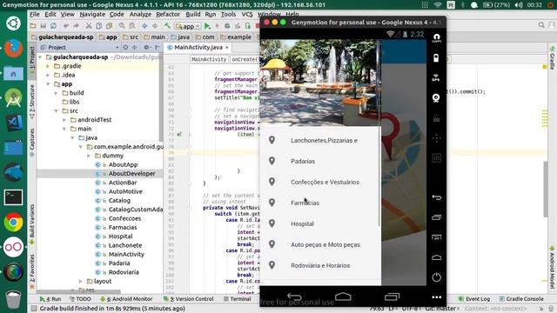This screenshot has width=557, height=313.
Task: Open the Build menu
Action: pyautogui.click(x=193, y=14)
